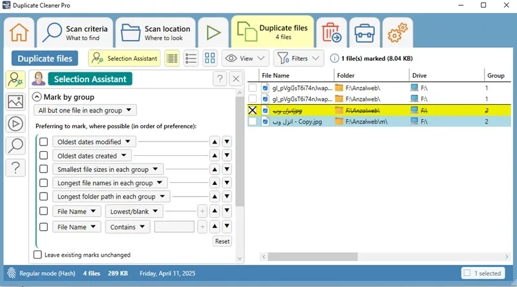Click the Reset button
The image size is (517, 287).
click(222, 241)
